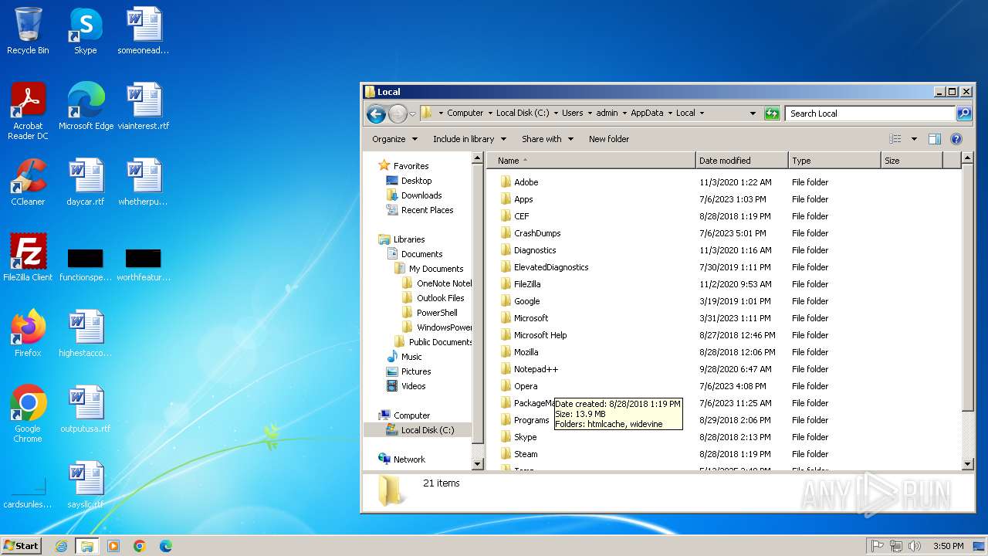Click admin in the address breadcrumb
The width and height of the screenshot is (988, 556).
[x=607, y=113]
